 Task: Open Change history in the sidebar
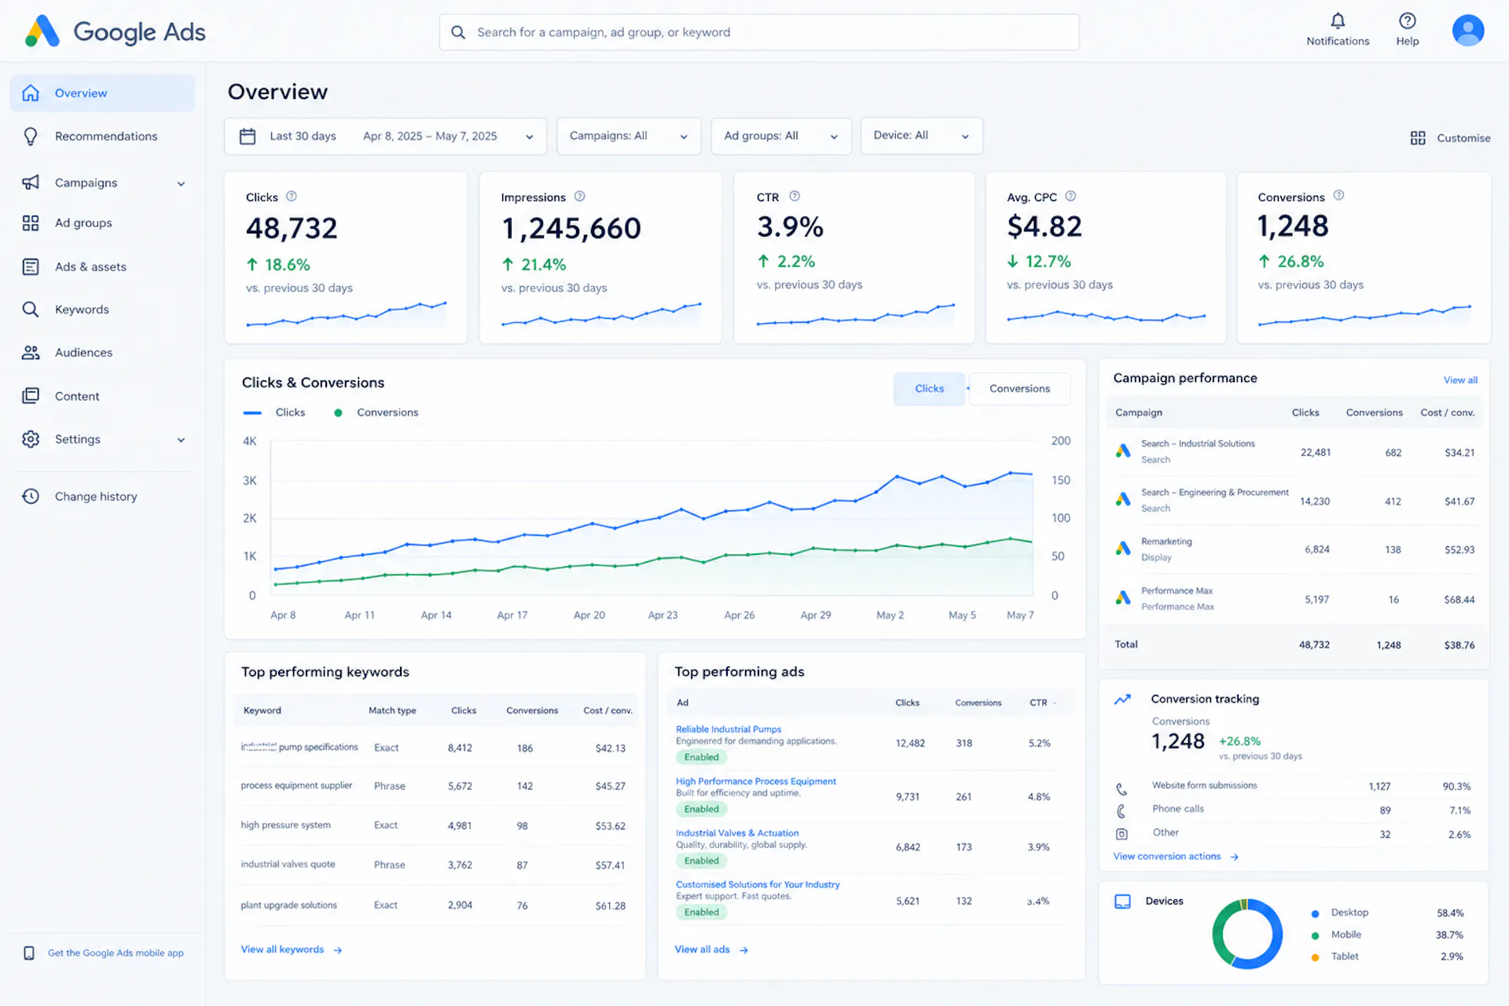(102, 497)
